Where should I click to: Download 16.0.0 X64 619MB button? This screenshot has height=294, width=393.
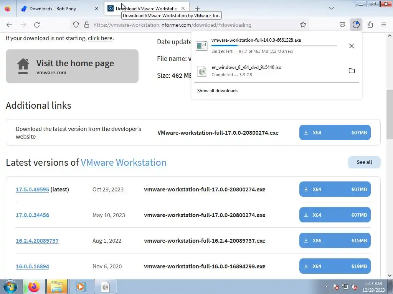click(x=335, y=266)
